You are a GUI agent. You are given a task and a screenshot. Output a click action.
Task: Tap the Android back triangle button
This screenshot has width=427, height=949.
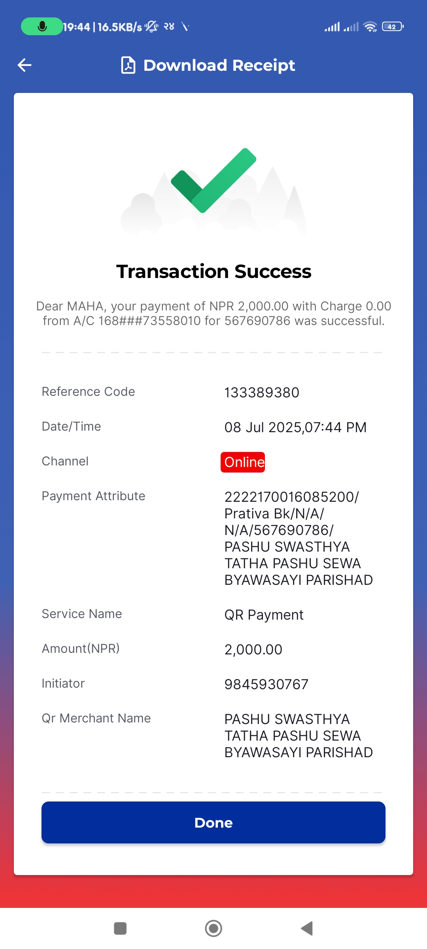click(x=307, y=928)
